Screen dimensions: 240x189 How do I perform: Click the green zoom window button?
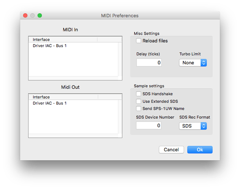[x=39, y=16]
